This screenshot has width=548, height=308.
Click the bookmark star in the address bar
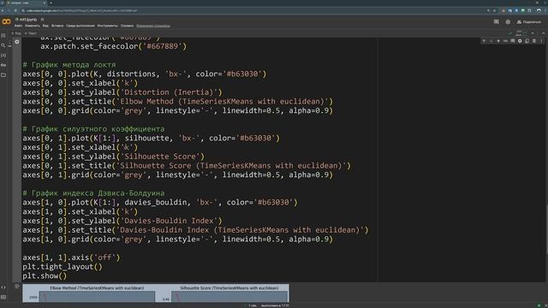[x=494, y=11]
